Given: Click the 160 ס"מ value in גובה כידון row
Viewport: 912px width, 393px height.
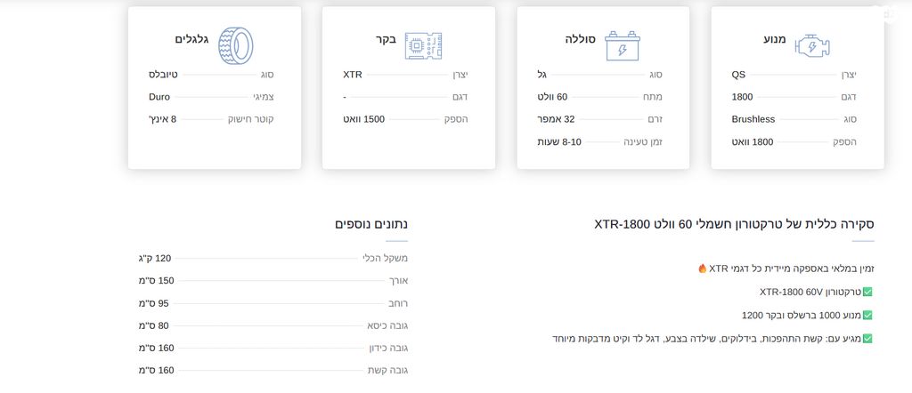Looking at the screenshot, I should (x=157, y=349).
